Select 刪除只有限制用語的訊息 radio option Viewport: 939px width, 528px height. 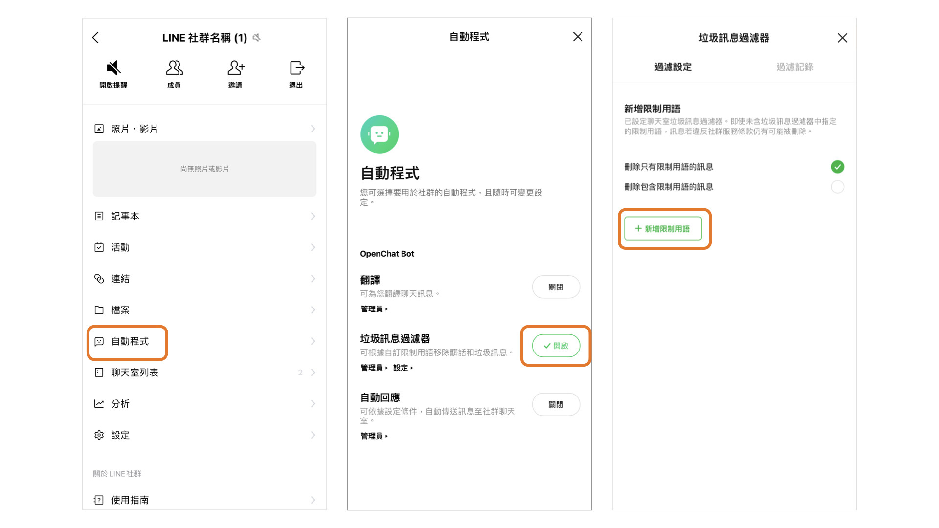coord(837,167)
